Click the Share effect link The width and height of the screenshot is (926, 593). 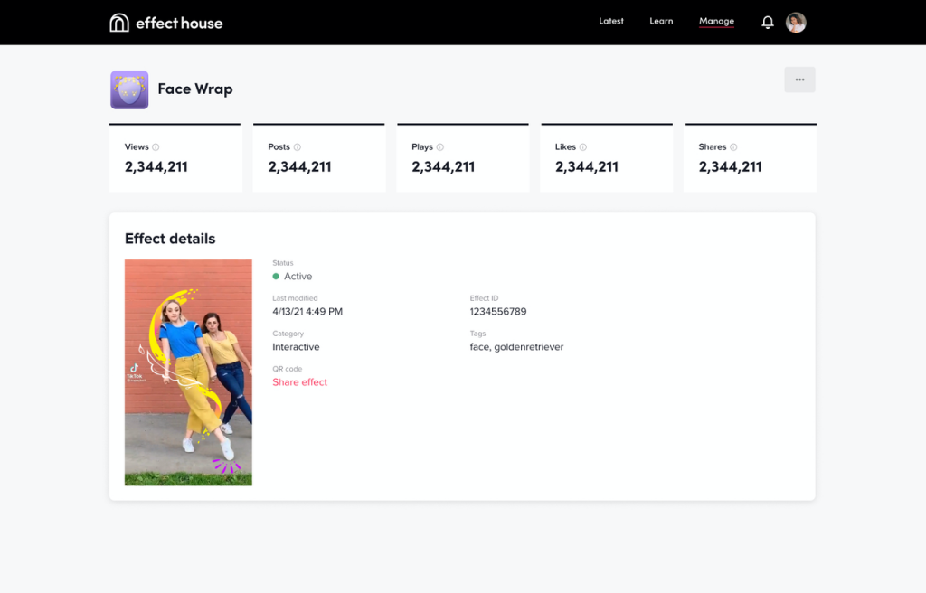[299, 382]
